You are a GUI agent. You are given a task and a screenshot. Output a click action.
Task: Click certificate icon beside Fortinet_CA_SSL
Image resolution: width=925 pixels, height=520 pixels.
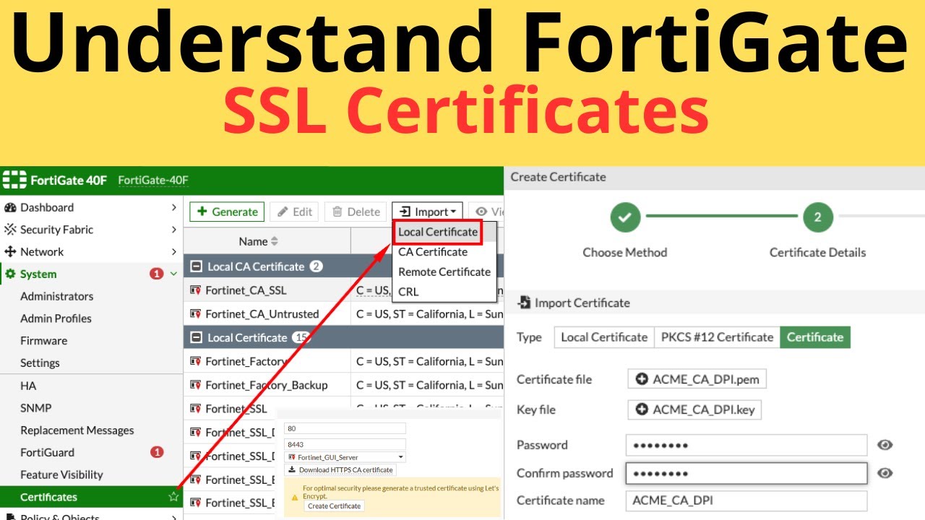click(x=195, y=290)
